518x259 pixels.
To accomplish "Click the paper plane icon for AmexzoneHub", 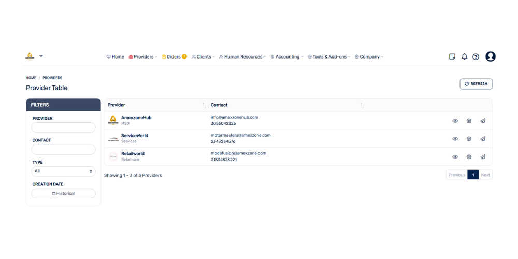I will point(483,121).
